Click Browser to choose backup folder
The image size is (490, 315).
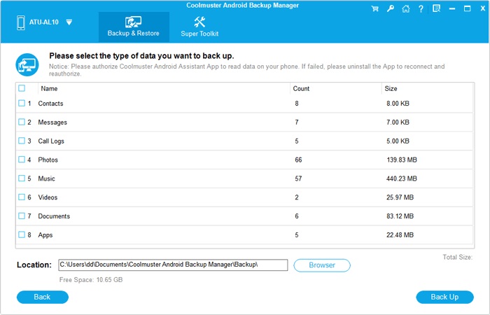[322, 265]
